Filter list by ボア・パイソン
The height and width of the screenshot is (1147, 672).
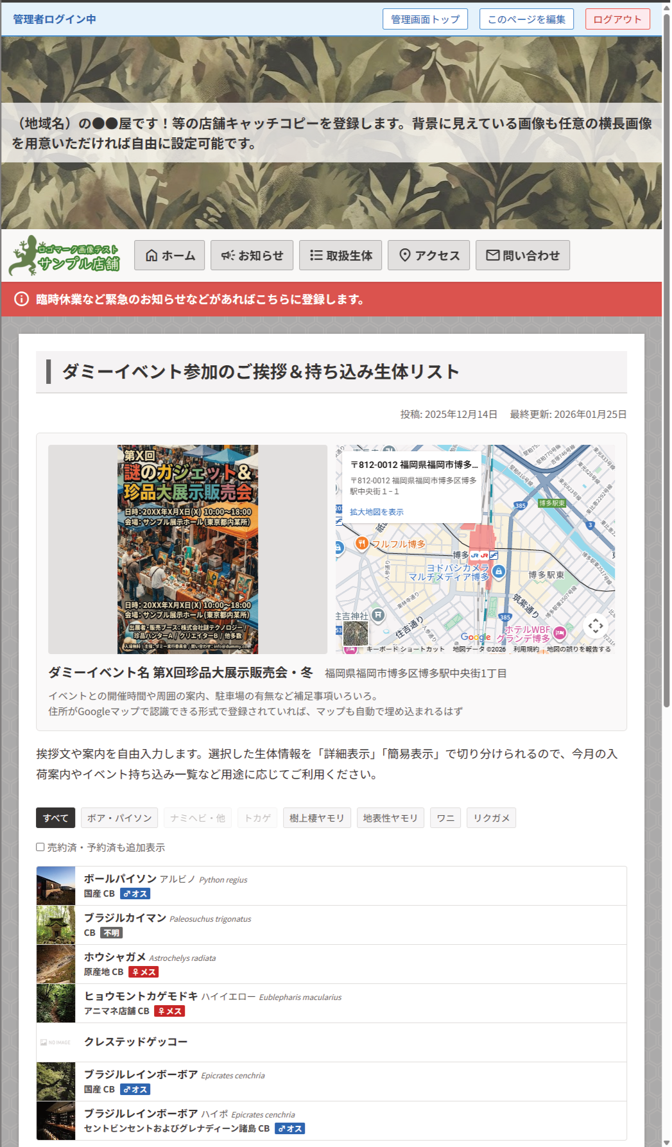(x=119, y=818)
